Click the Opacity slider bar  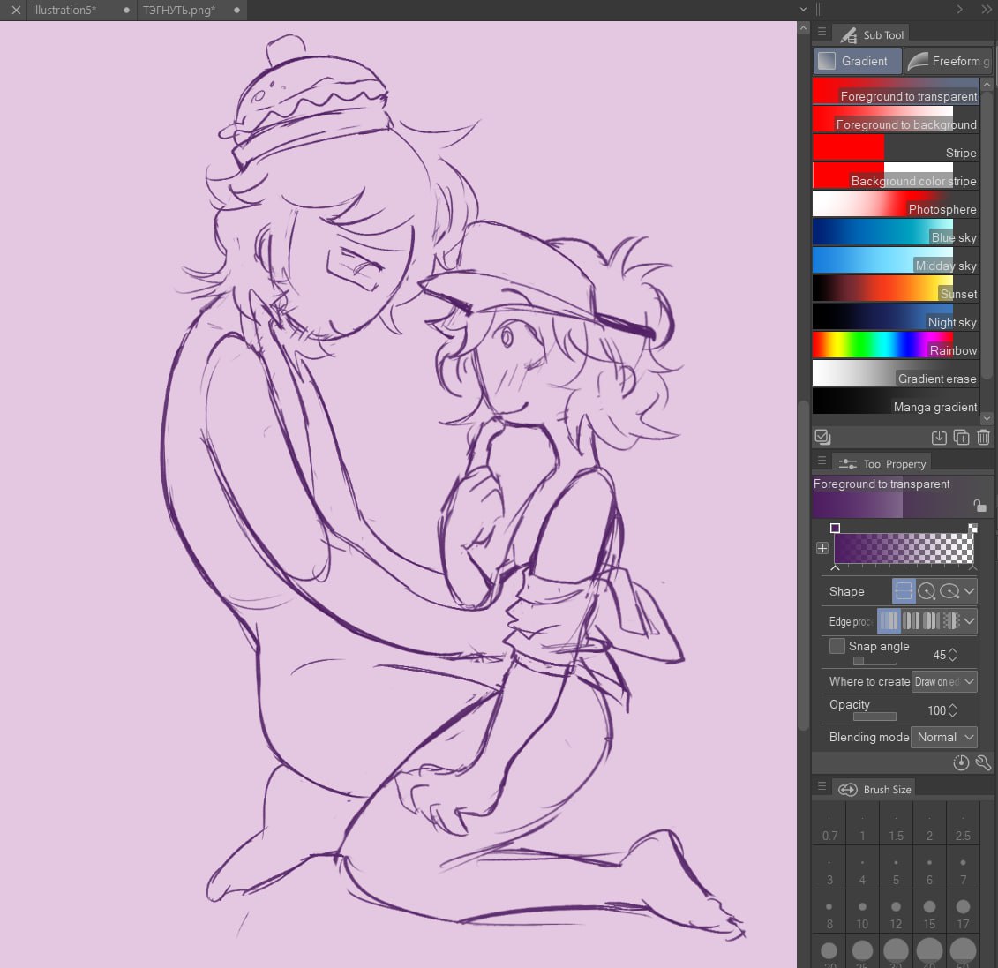click(x=874, y=717)
